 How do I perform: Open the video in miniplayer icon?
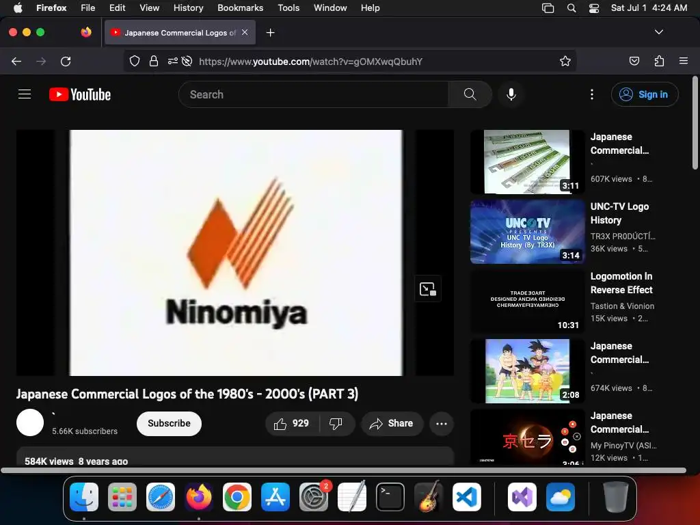pyautogui.click(x=428, y=289)
